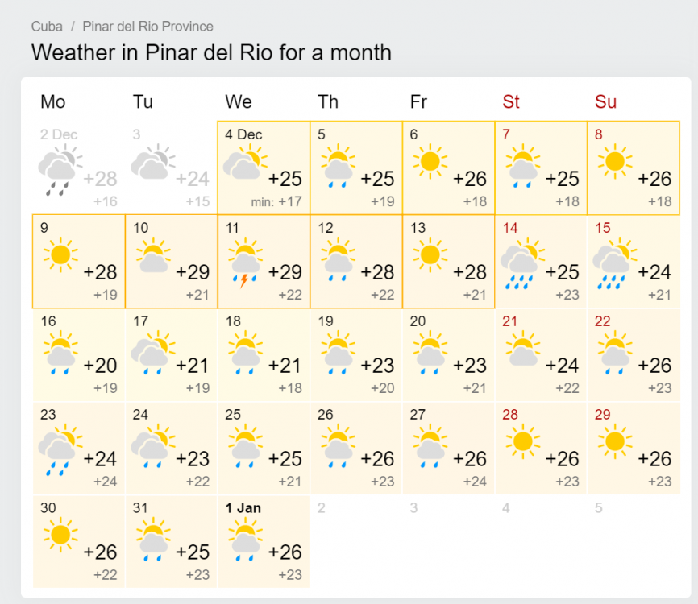Screen dimensions: 698x604
Task: Click the rainy icon on December 23
Action: pyautogui.click(x=60, y=449)
